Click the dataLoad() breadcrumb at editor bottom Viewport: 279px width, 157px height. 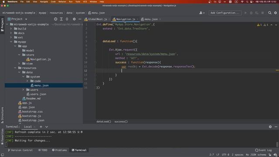click(104, 122)
